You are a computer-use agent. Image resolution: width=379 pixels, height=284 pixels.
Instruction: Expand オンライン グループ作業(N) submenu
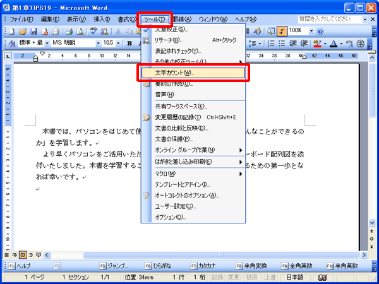(x=193, y=150)
